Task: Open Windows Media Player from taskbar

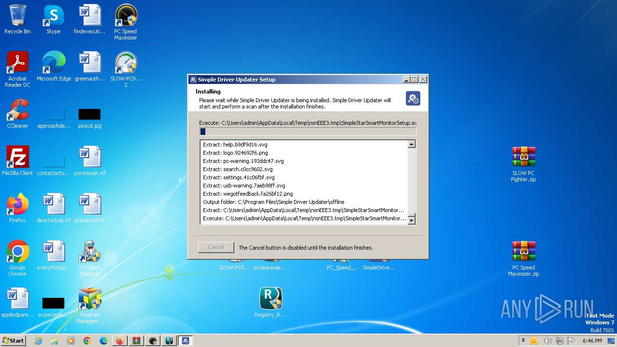Action: (71, 341)
